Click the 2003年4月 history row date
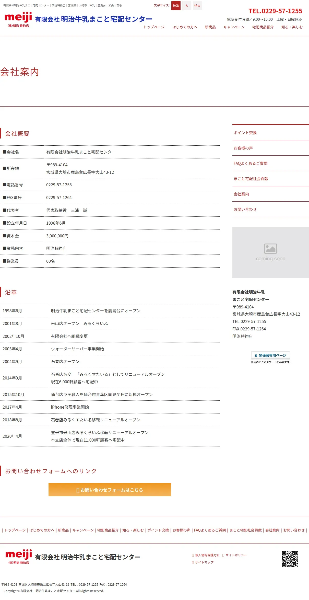 point(12,349)
